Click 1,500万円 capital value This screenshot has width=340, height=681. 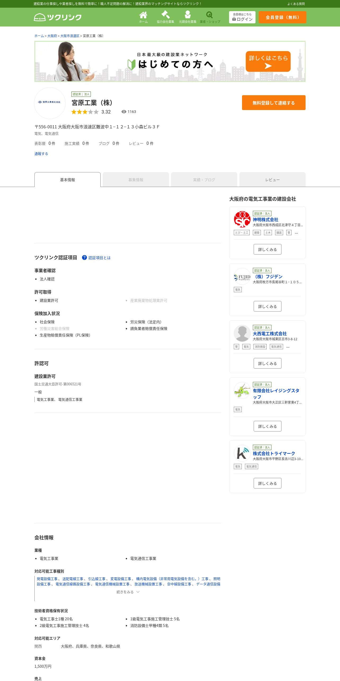(x=43, y=666)
